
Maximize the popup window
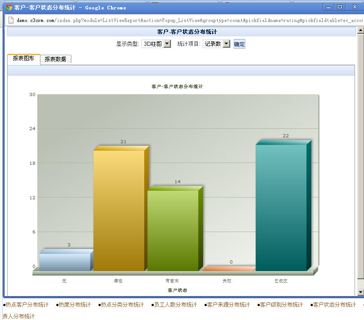click(x=340, y=7)
